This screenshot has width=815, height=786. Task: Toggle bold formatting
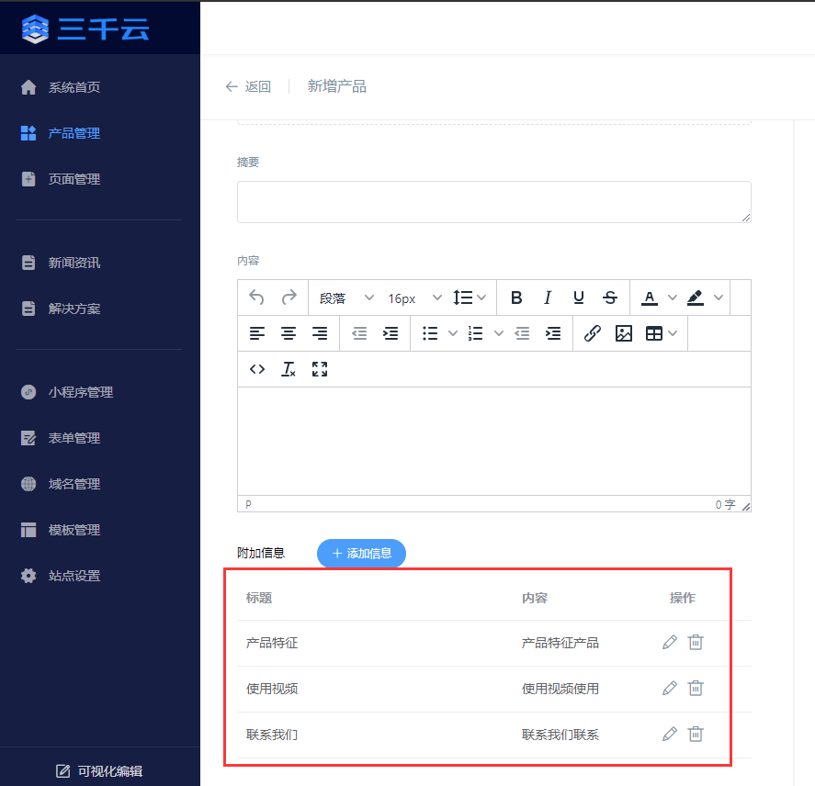tap(516, 298)
